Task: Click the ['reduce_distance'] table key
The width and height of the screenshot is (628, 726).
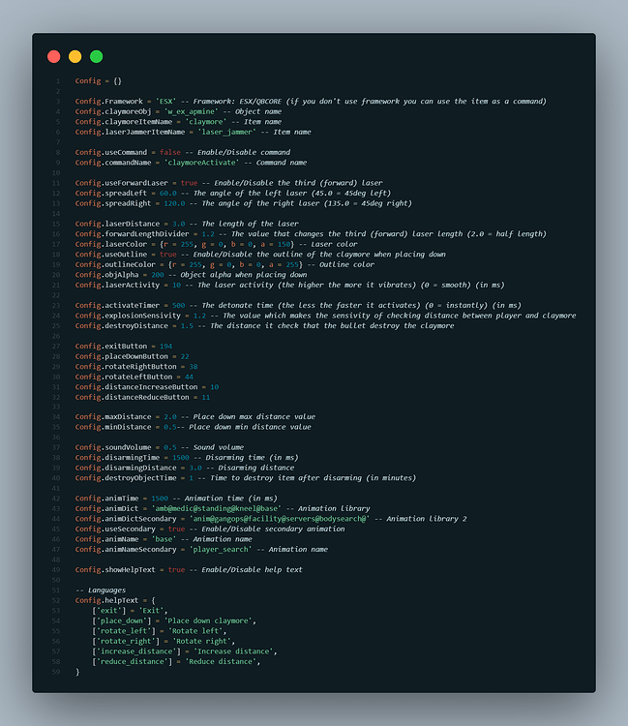Action: pos(132,661)
